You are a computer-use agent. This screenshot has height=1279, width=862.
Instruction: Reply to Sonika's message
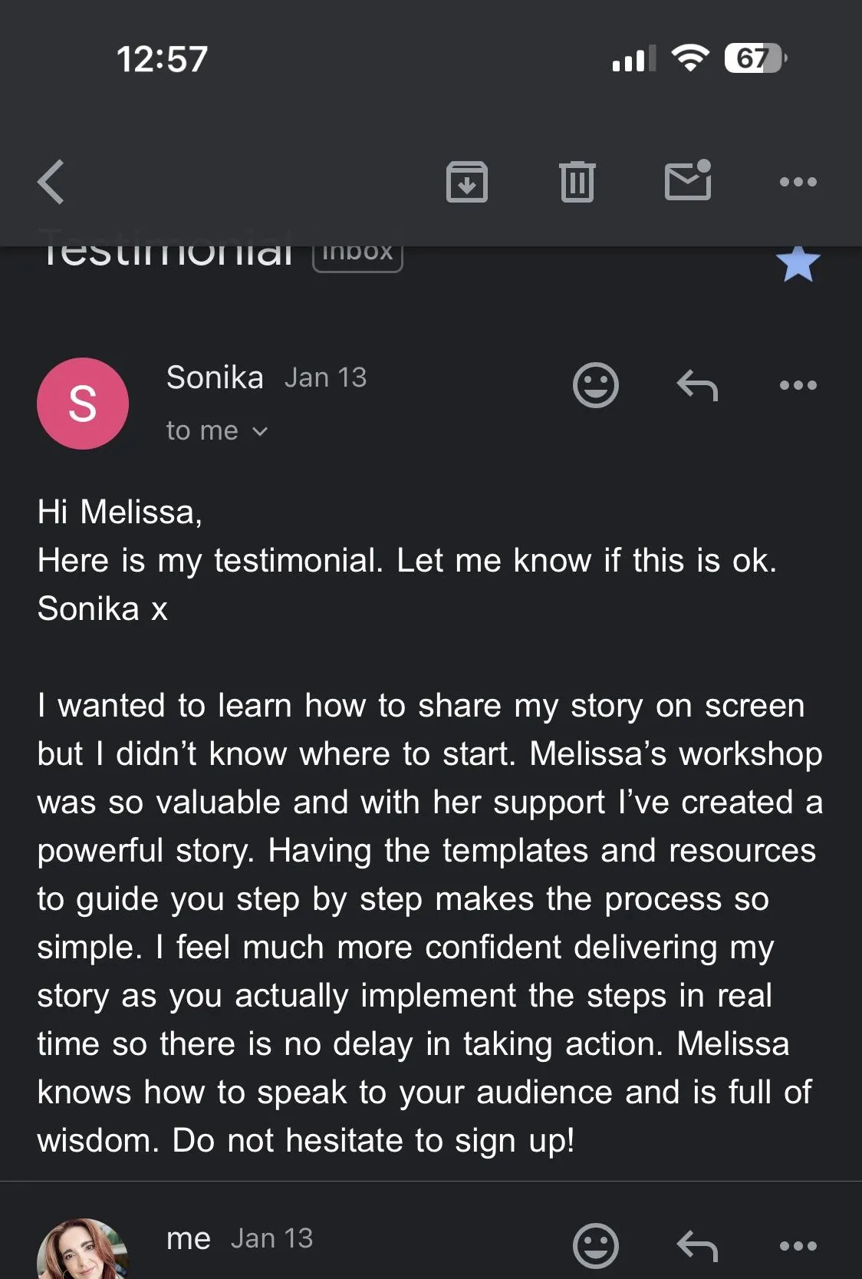[x=697, y=384]
